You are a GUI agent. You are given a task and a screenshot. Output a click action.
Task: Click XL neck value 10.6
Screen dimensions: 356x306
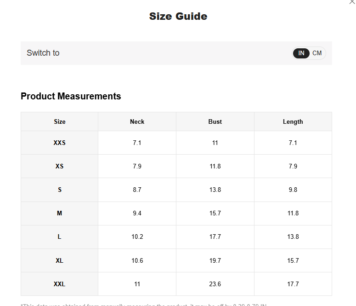[137, 260]
